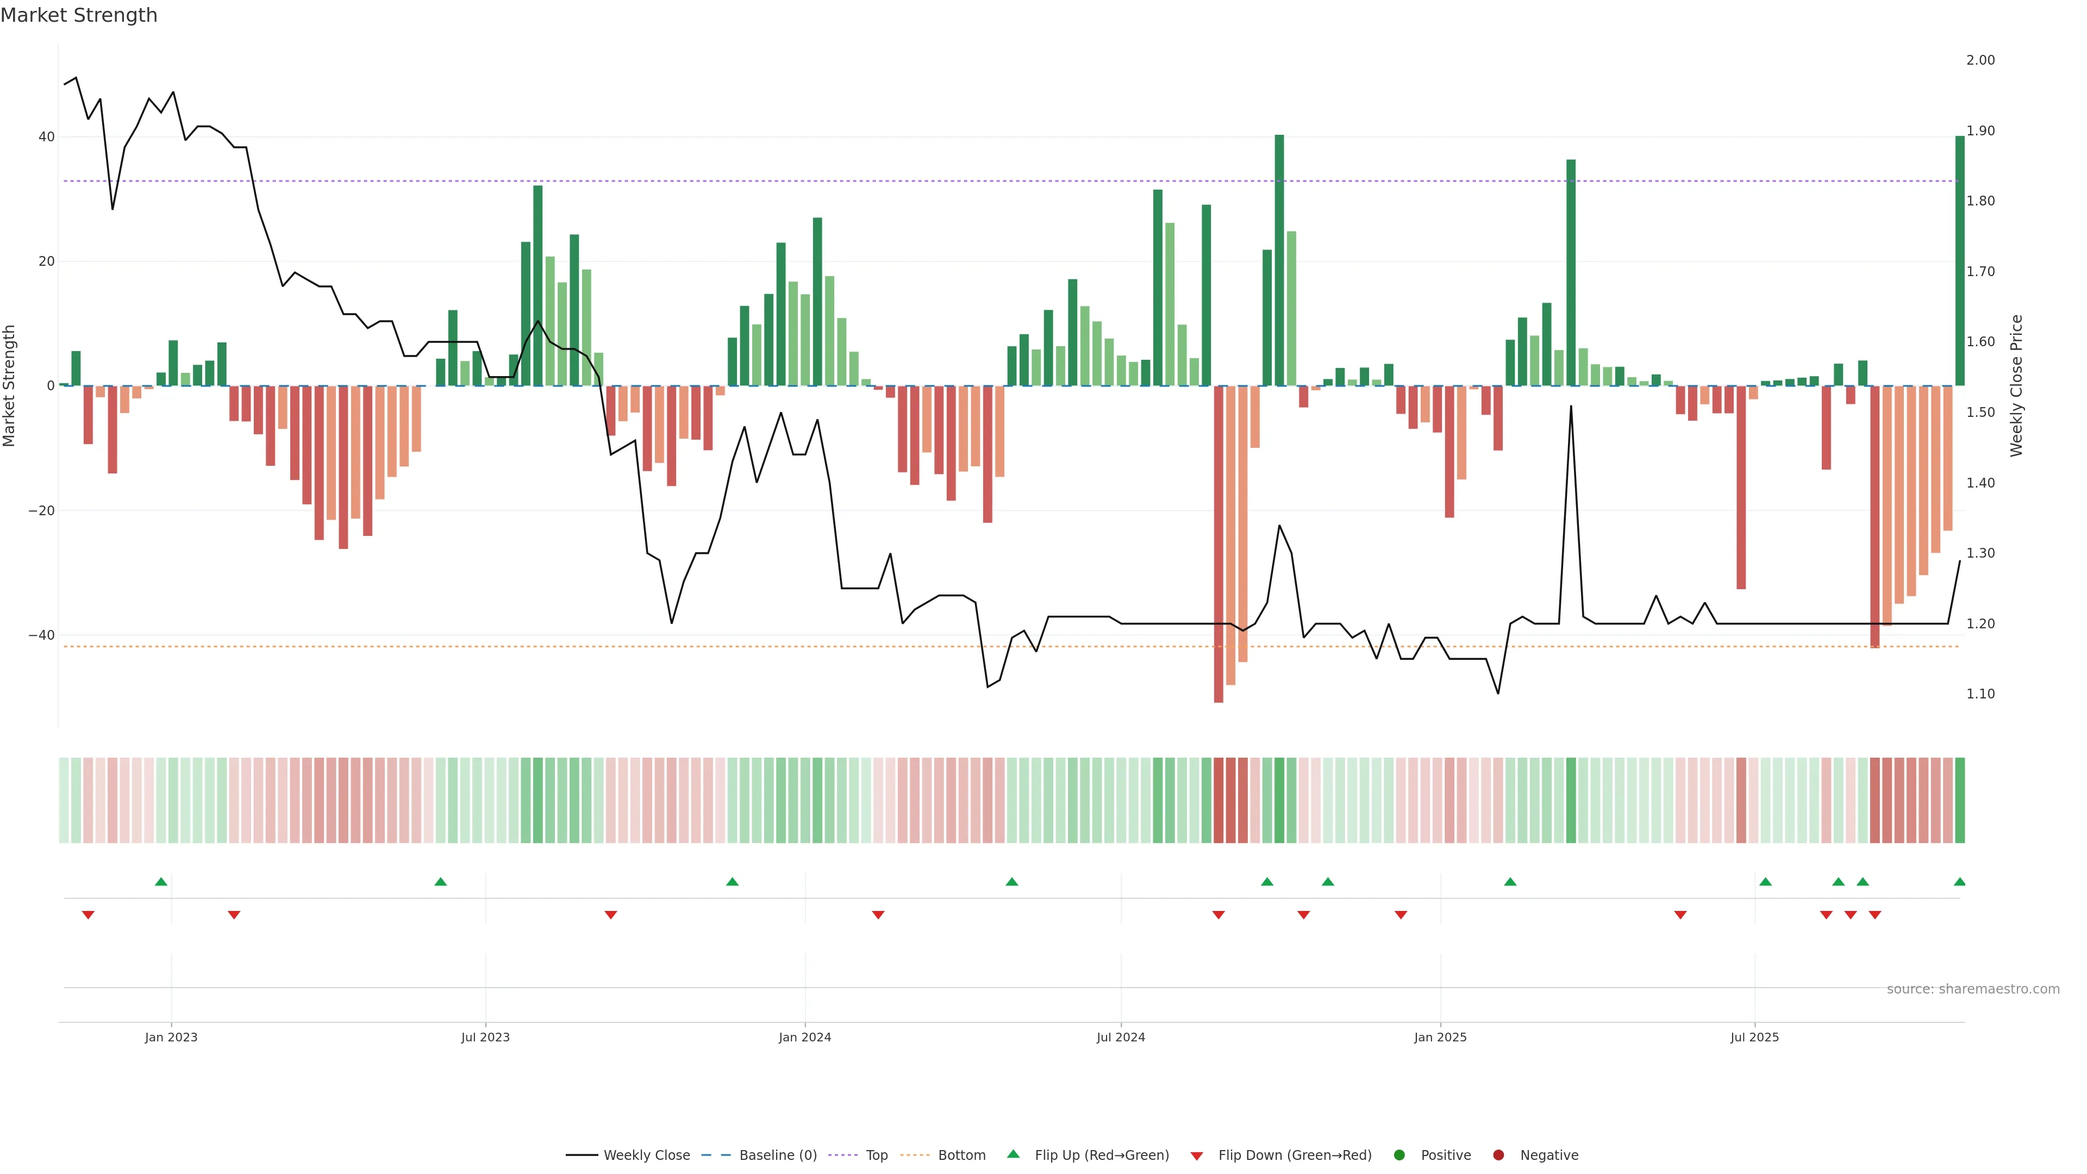
Task: Click the Negative red circle legend icon
Action: click(x=1498, y=1154)
